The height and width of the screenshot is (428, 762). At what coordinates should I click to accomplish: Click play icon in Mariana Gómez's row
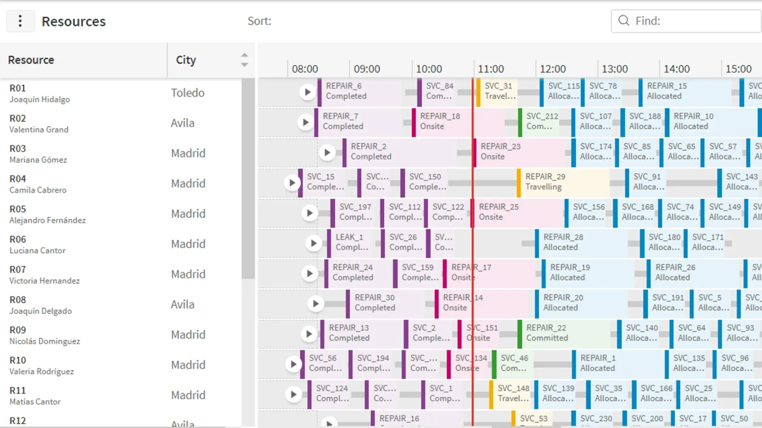[x=327, y=152]
